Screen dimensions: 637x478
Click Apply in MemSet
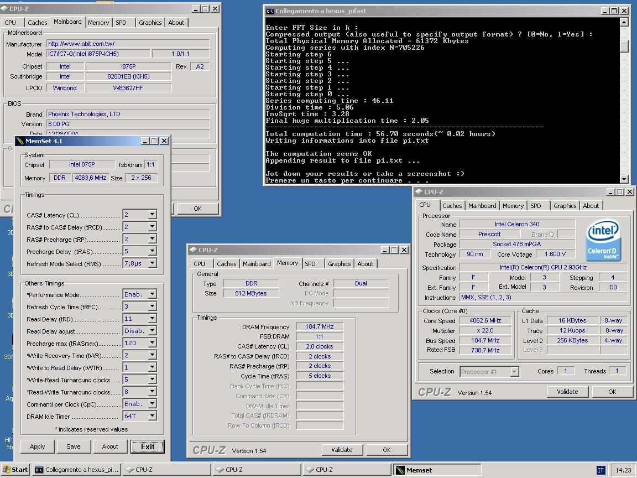38,446
